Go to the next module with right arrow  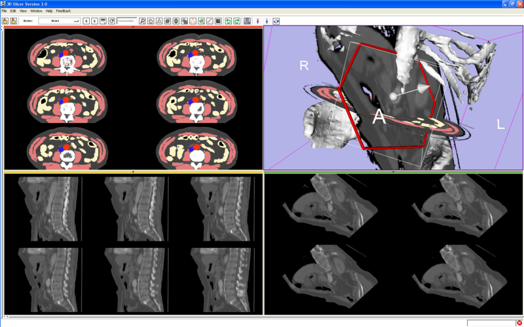(x=94, y=21)
